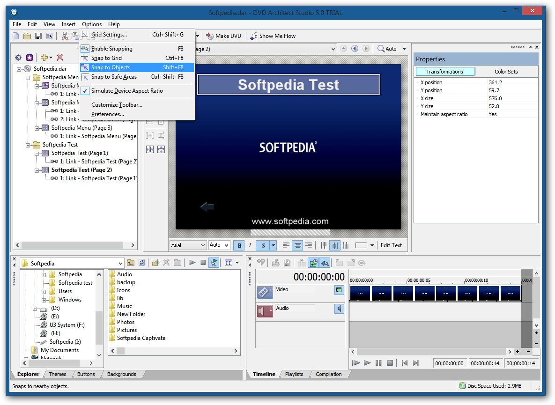This screenshot has height=405, width=555.
Task: Open the Themes tab
Action: tap(57, 374)
